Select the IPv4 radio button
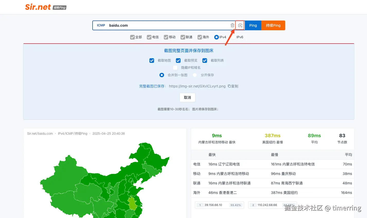 [x=216, y=37]
